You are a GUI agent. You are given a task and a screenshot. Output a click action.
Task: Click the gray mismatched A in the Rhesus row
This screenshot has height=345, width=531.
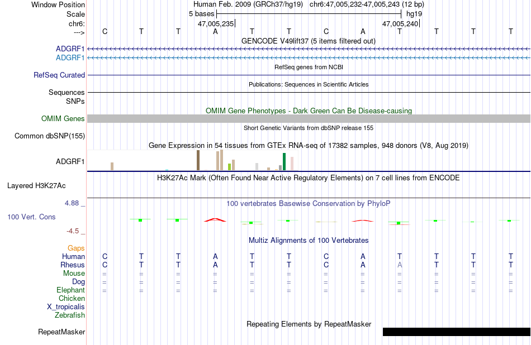[x=400, y=265]
